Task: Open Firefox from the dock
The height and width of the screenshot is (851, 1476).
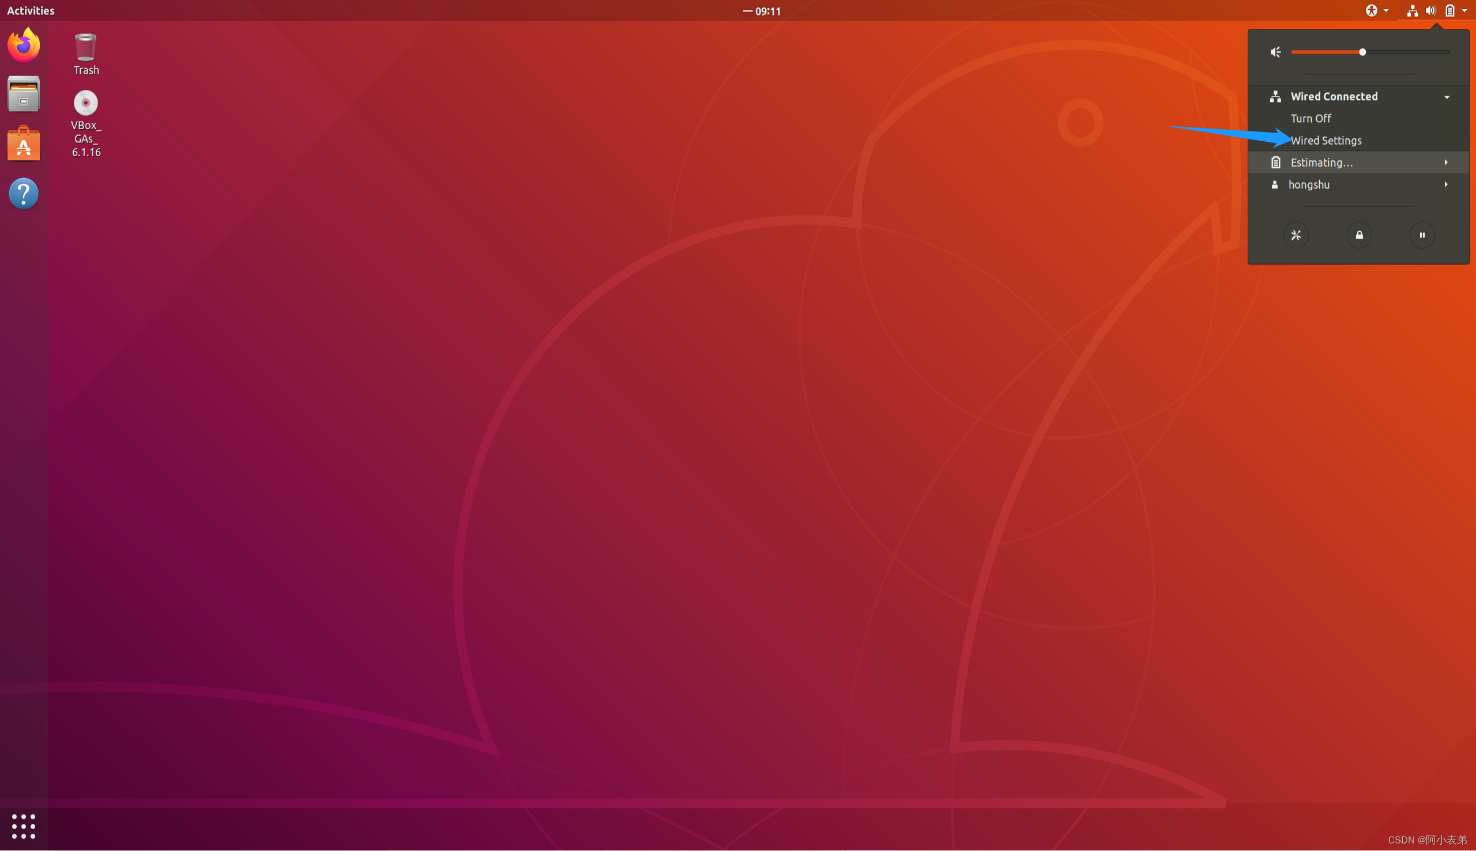Action: click(24, 44)
